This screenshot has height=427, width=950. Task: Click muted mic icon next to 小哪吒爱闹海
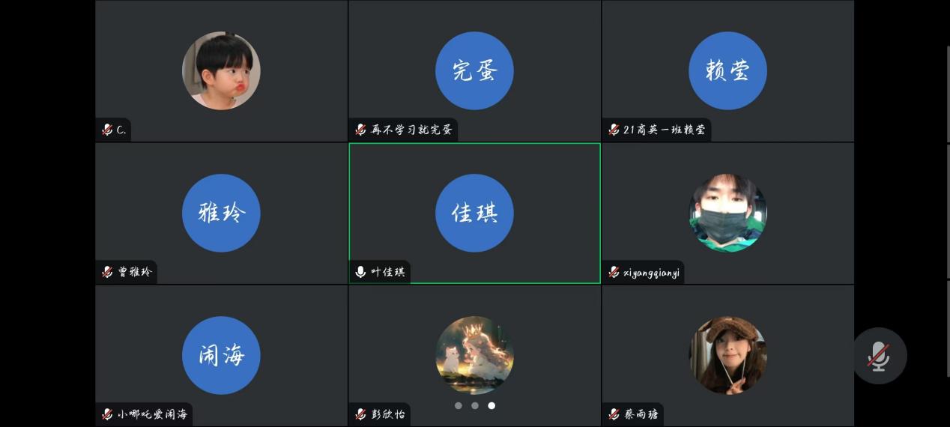point(108,414)
